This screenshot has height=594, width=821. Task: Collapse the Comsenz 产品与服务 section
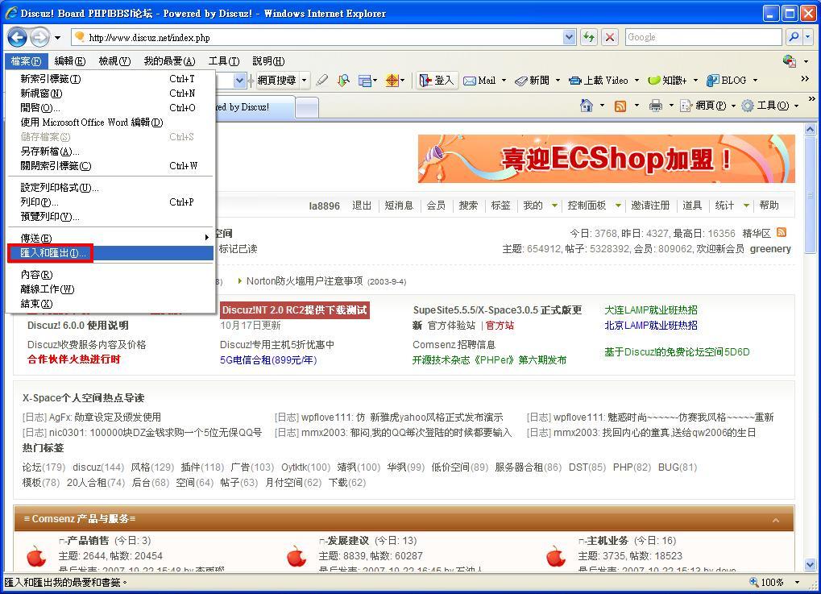click(x=776, y=520)
